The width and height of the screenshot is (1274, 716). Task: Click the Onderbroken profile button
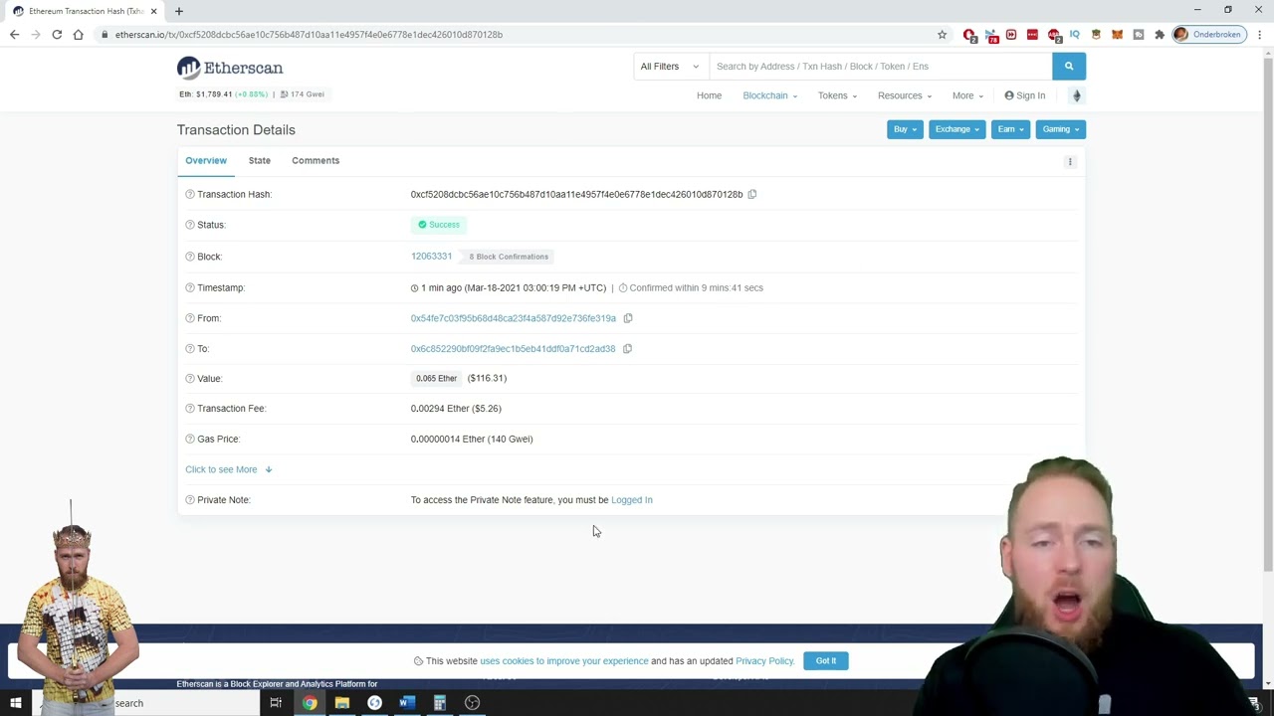point(1209,35)
